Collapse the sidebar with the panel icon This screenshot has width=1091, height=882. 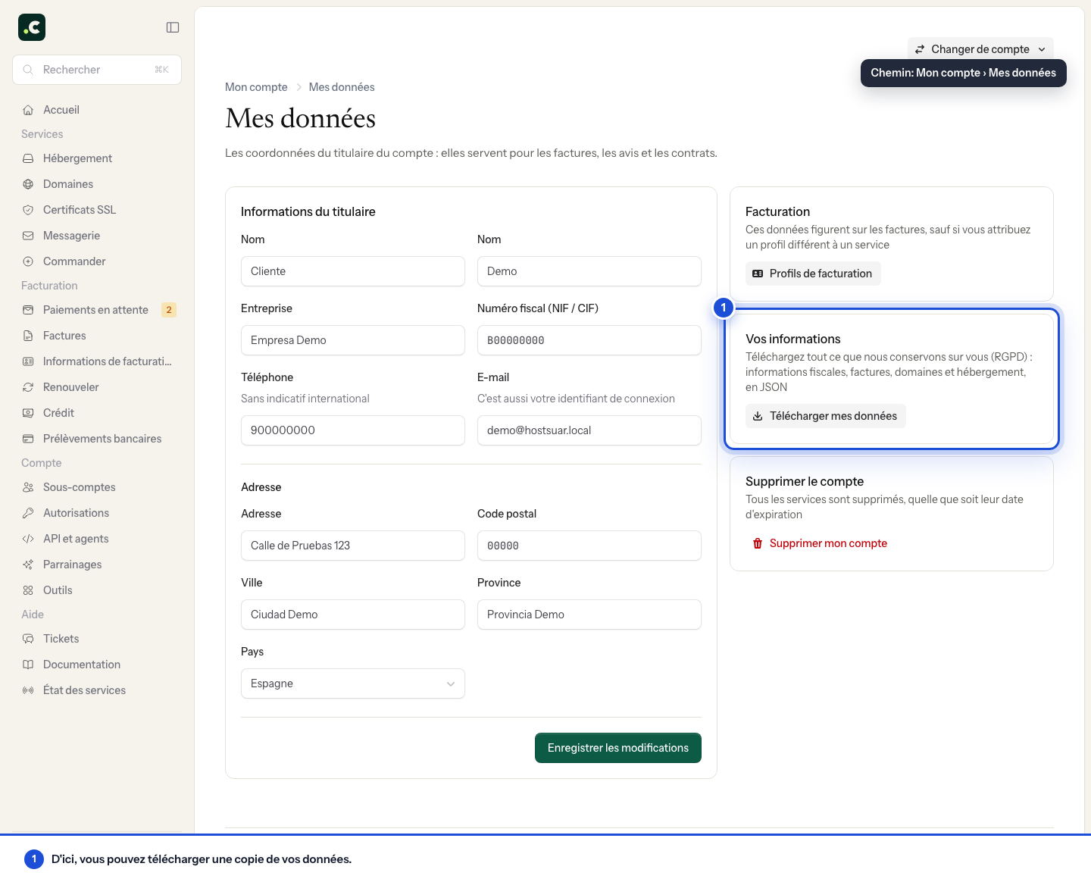[173, 27]
